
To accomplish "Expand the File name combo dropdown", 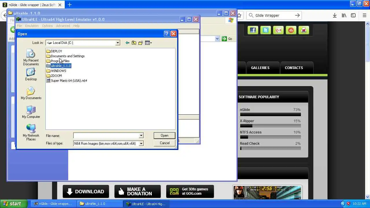I will pyautogui.click(x=141, y=136).
